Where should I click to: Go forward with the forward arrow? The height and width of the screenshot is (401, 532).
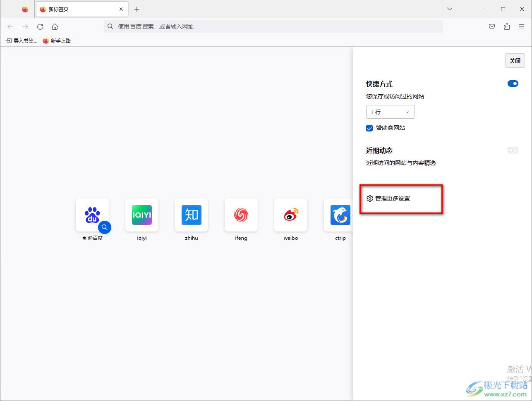(x=25, y=26)
